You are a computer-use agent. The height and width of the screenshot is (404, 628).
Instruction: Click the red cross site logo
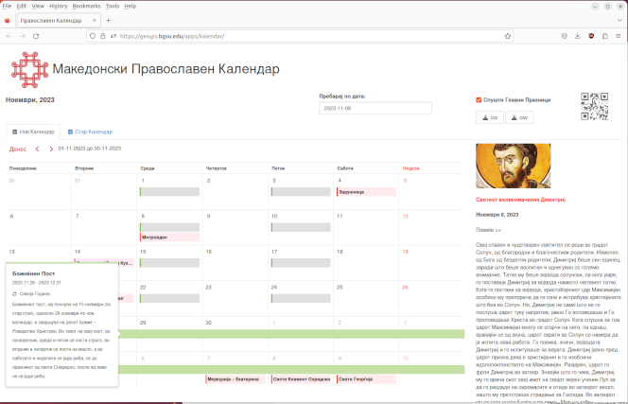(x=28, y=69)
